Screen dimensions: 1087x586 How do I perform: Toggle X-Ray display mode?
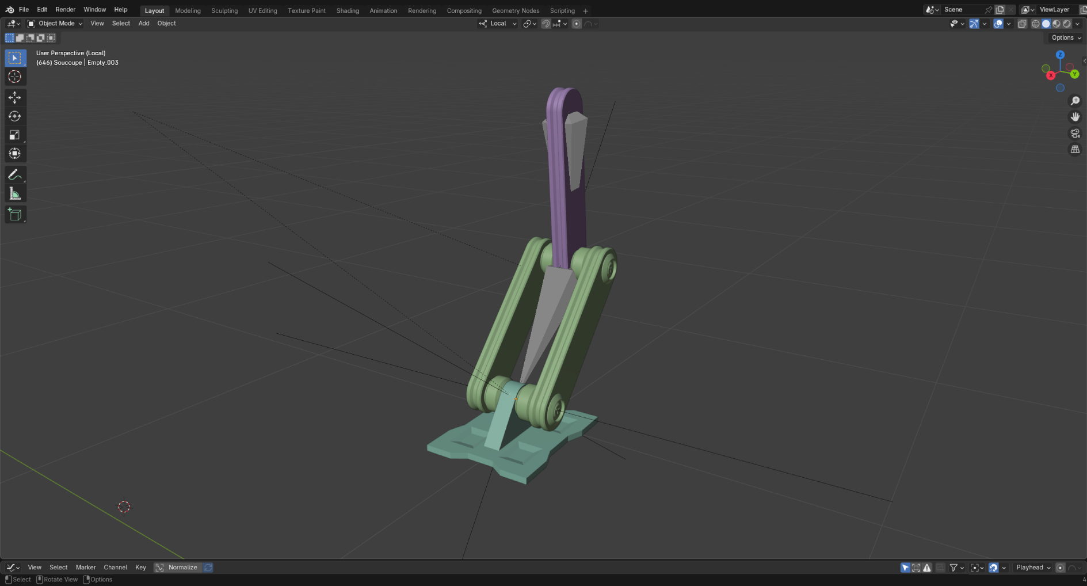pyautogui.click(x=1022, y=24)
